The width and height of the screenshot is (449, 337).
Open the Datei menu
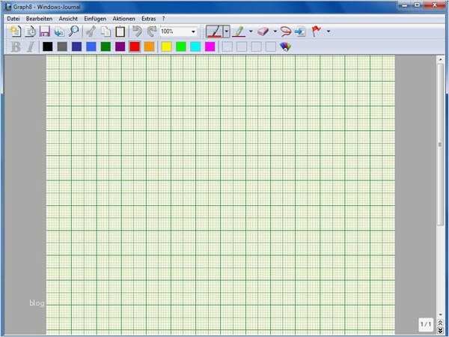[13, 19]
